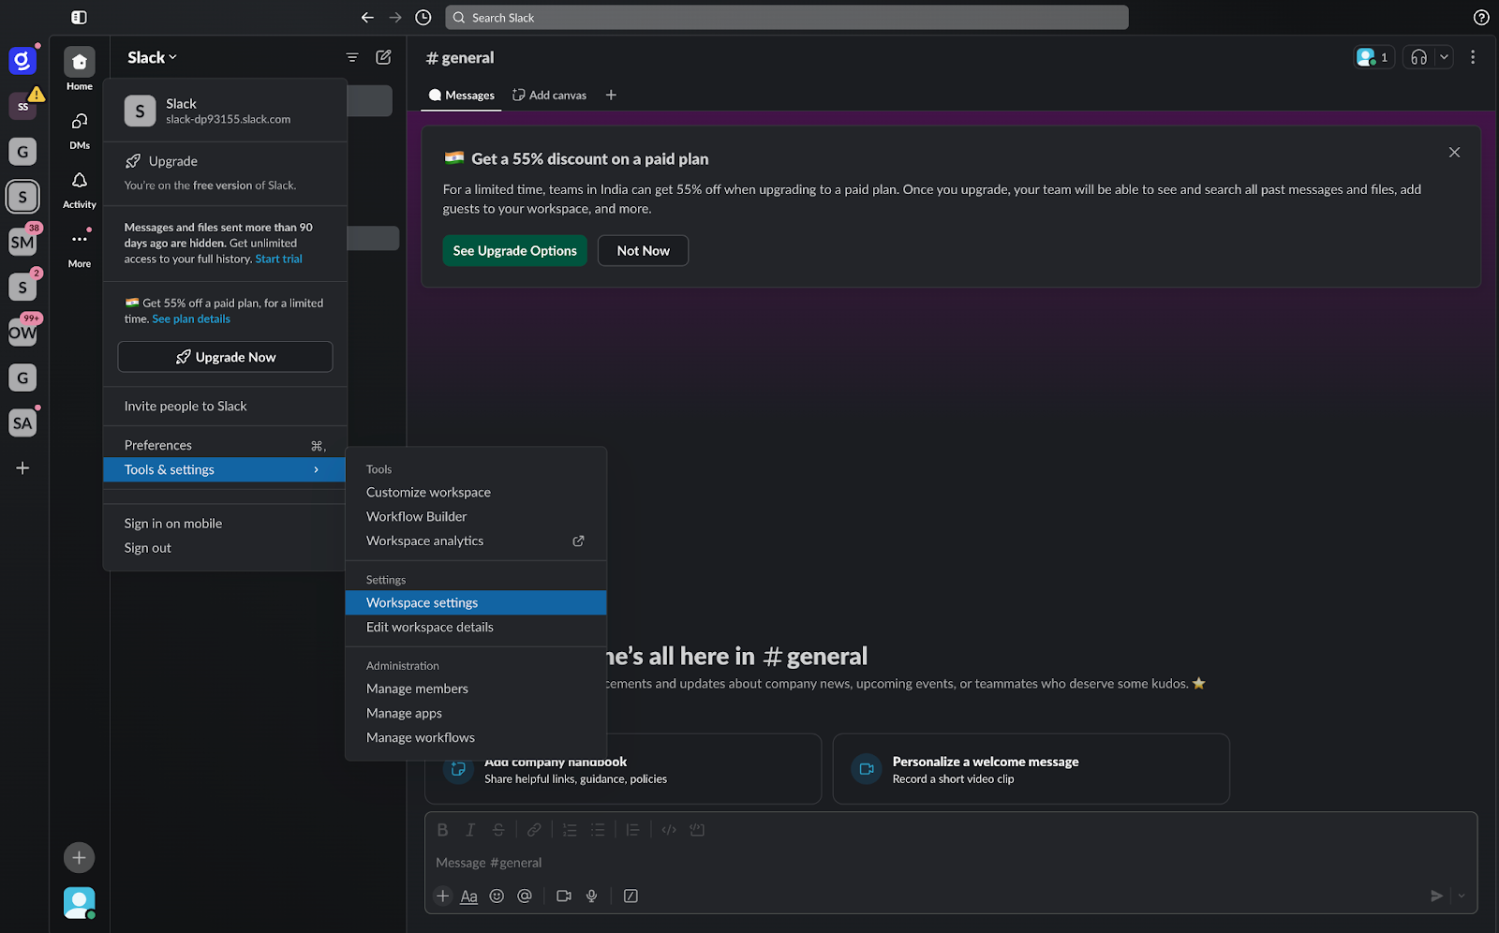
Task: Open the huddle options chevron
Action: (x=1444, y=57)
